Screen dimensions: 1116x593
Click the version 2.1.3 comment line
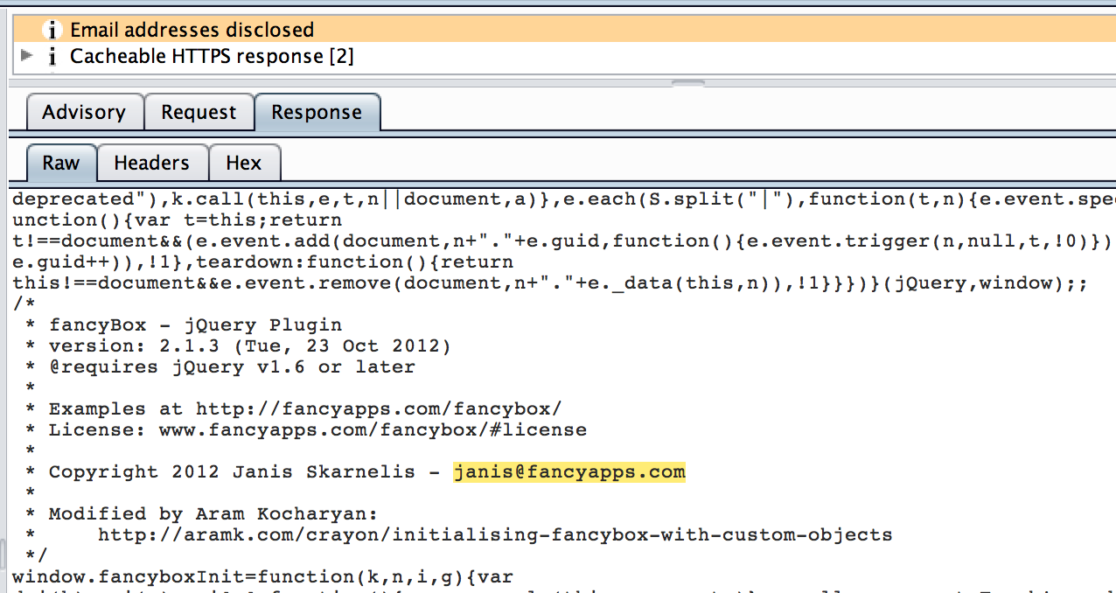[x=249, y=346]
